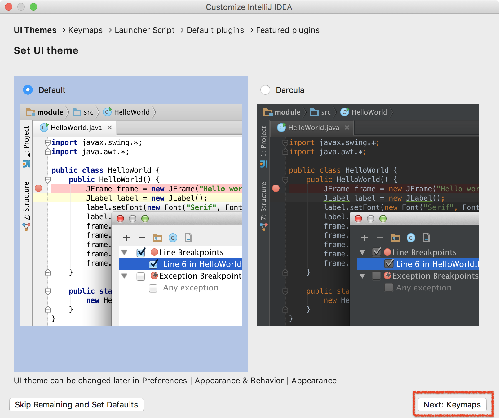Select the Darcula theme radio button
Viewport: 499px width, 418px height.
click(x=265, y=90)
